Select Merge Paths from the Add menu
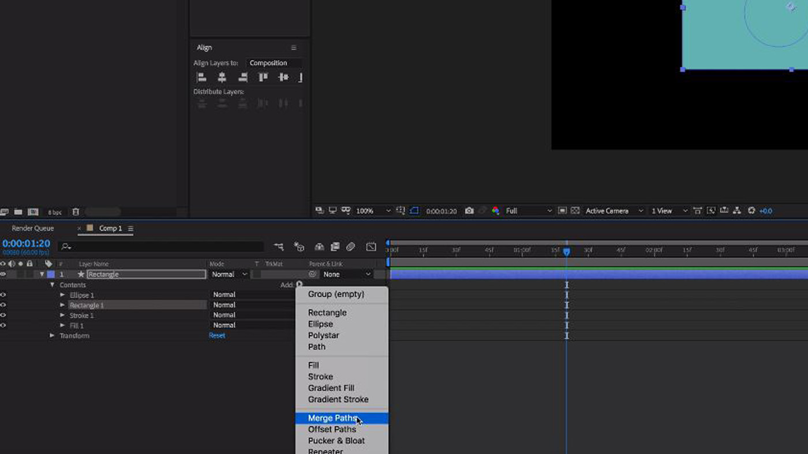The height and width of the screenshot is (454, 808). (x=334, y=418)
